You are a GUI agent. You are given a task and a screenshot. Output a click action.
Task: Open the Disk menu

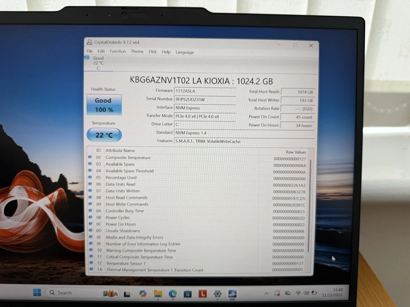153,52
